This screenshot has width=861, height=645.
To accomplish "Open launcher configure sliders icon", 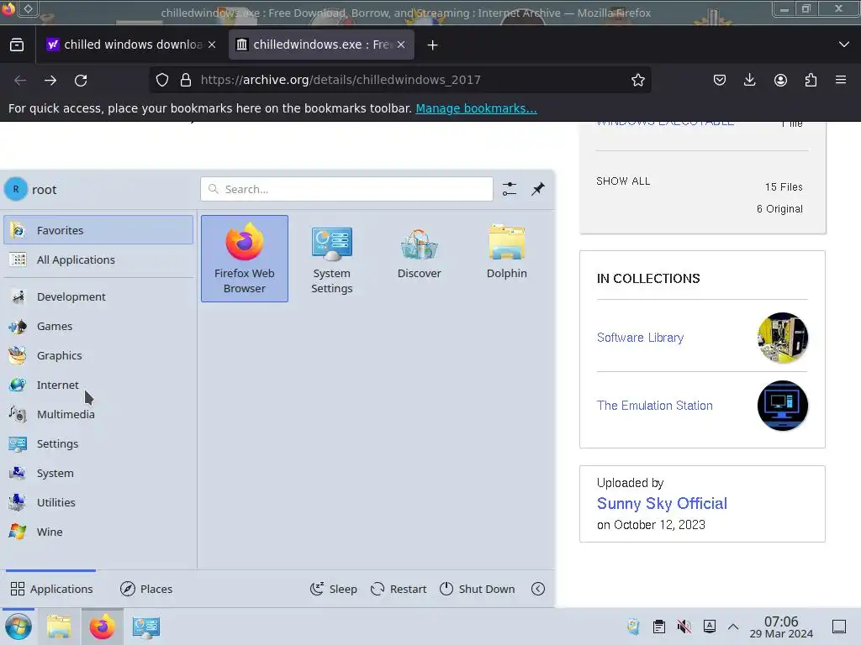I will (509, 189).
